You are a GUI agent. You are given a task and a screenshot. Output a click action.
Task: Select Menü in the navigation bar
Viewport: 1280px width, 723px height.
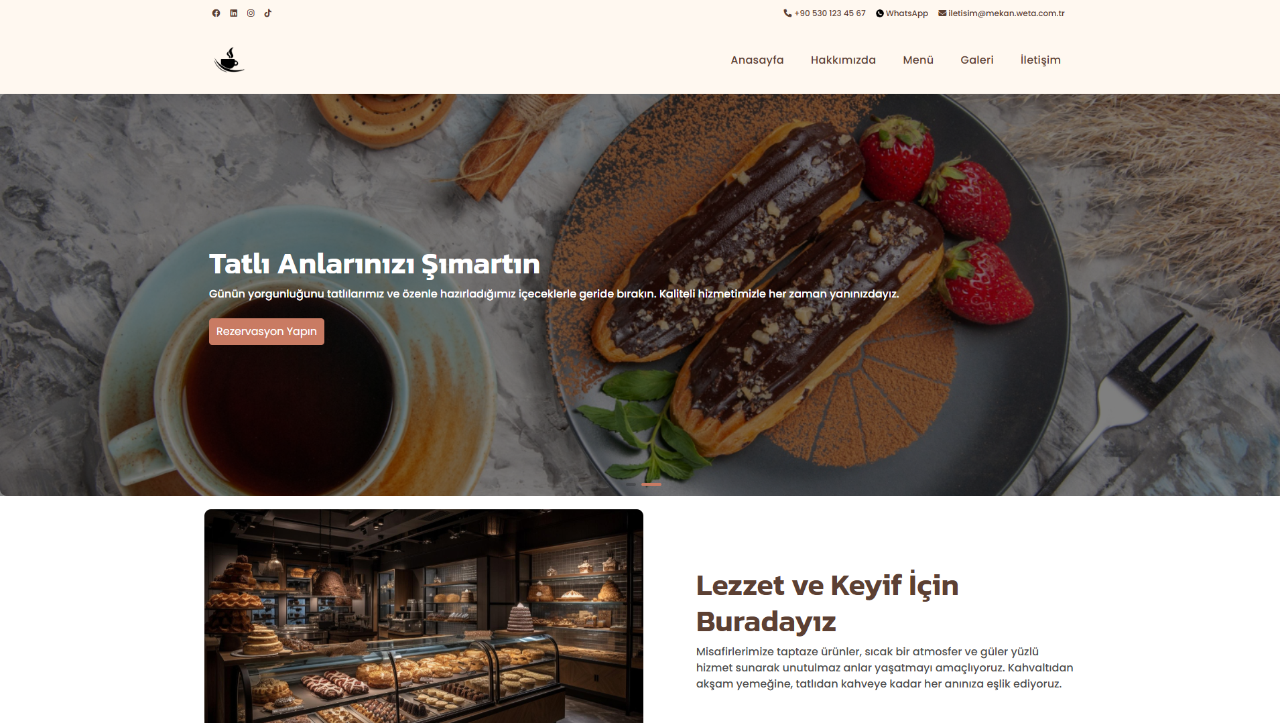[x=918, y=60]
